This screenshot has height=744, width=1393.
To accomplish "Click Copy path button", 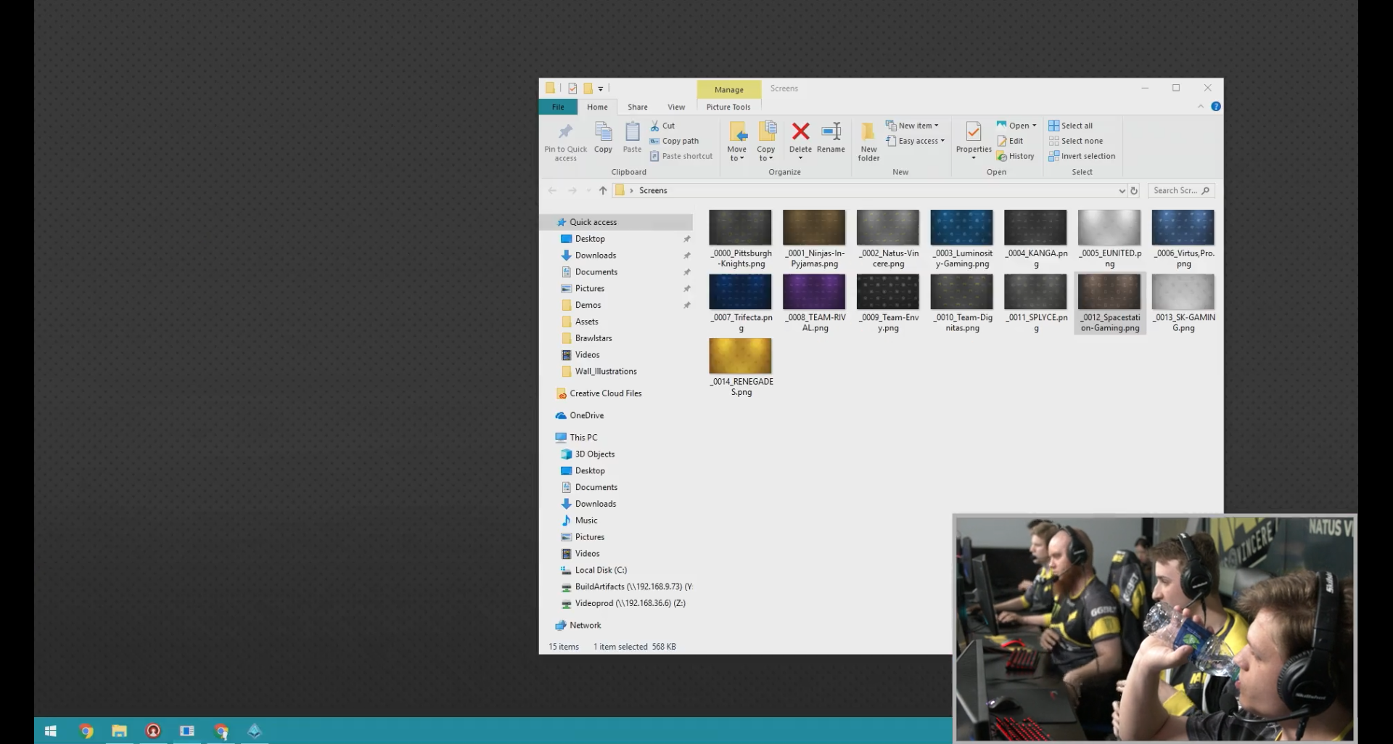I will (680, 141).
